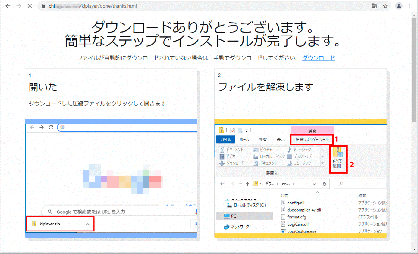Image resolution: width=418 pixels, height=254 pixels.
Task: Select the ファイル ribbon tab
Action: click(225, 139)
